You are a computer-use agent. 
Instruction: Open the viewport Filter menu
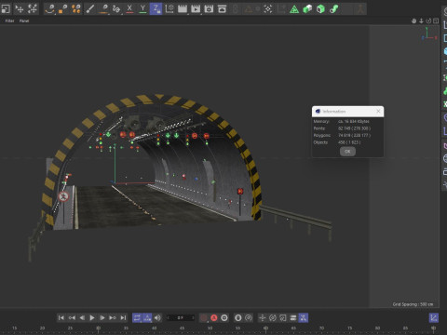click(x=9, y=20)
